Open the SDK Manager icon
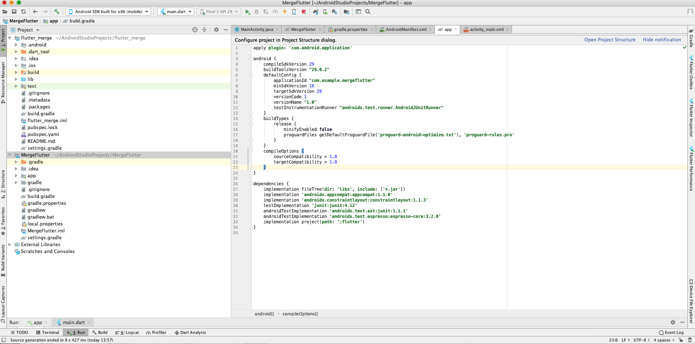 [x=334, y=12]
